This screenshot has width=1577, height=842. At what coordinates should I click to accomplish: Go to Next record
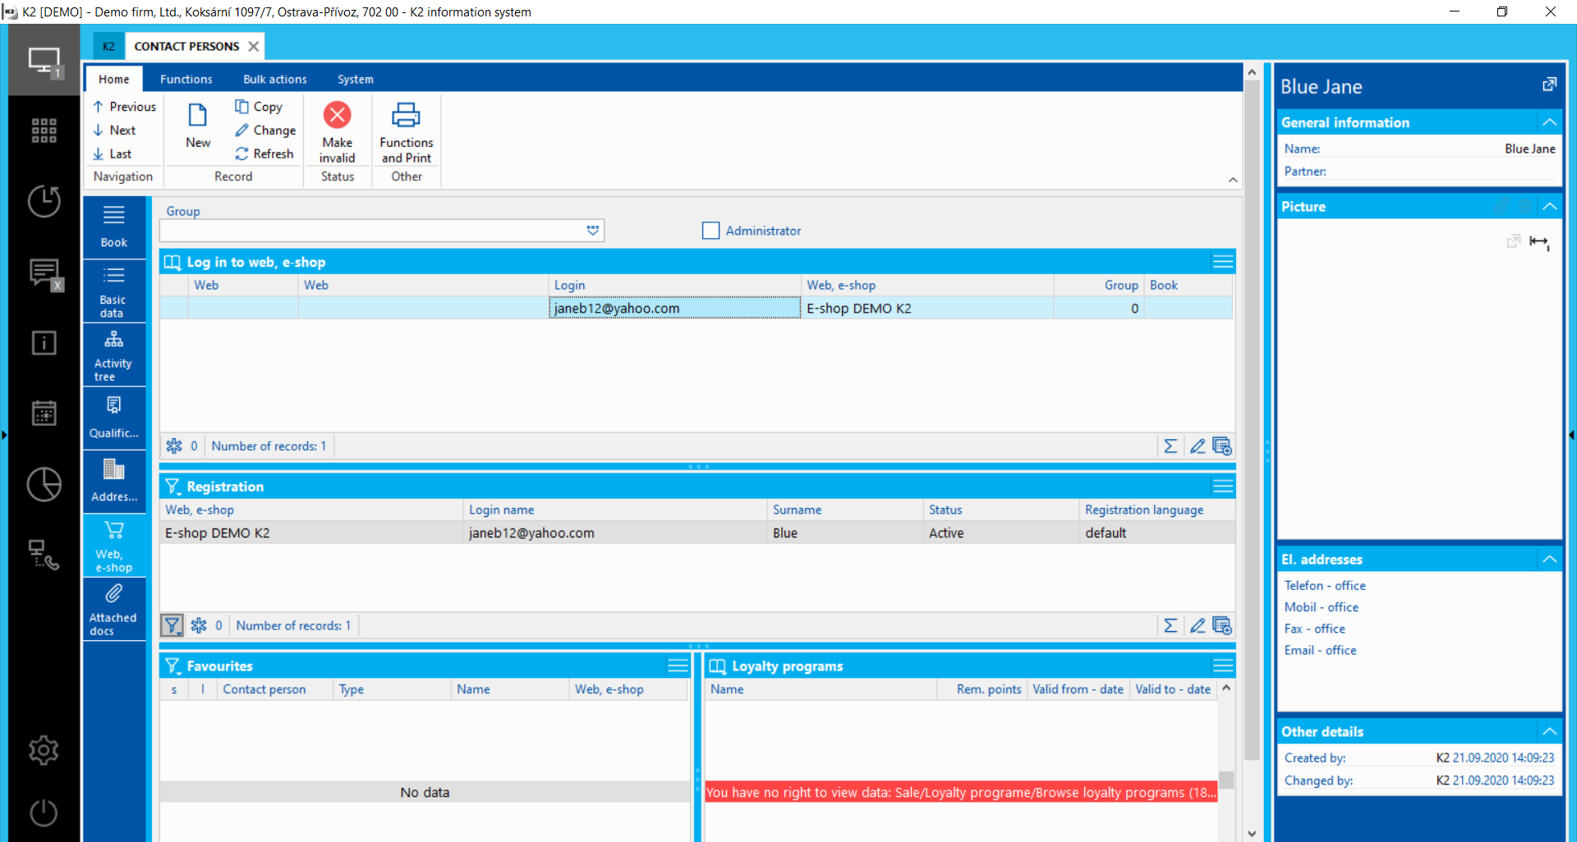114,130
